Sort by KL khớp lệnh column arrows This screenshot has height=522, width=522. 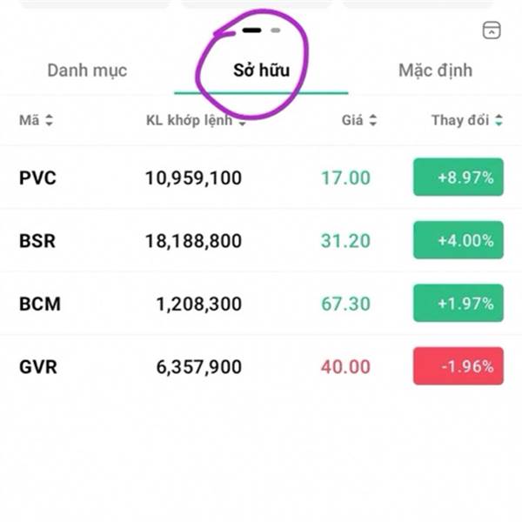242,122
